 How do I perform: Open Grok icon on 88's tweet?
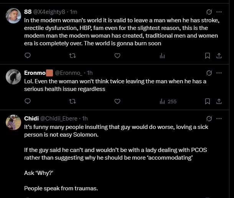pos(209,12)
